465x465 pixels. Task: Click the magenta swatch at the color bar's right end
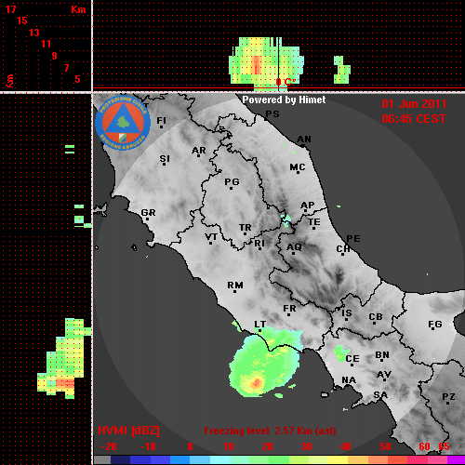tap(456, 459)
